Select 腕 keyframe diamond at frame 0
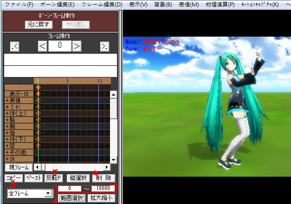The image size is (291, 204). click(38, 126)
